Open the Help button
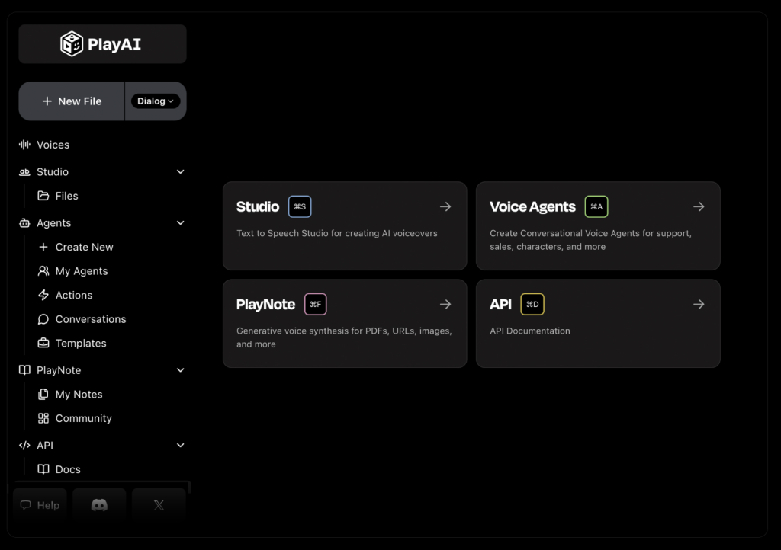 [x=39, y=504]
